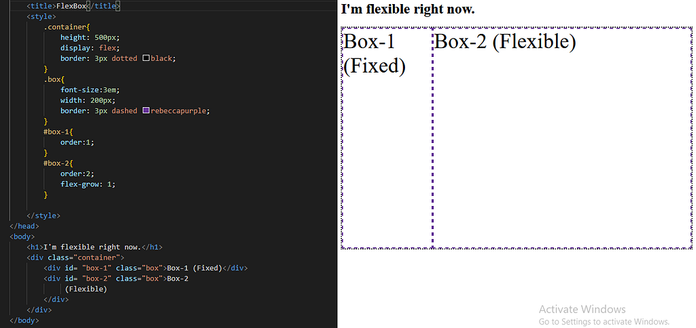Click the 'I'm flexible right now.' heading in preview
This screenshot has height=328, width=696.
408,9
